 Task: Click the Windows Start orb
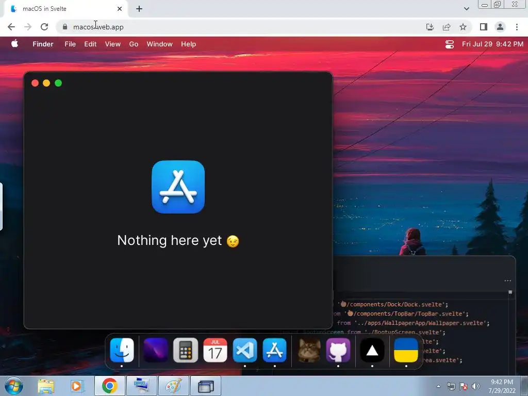click(14, 386)
